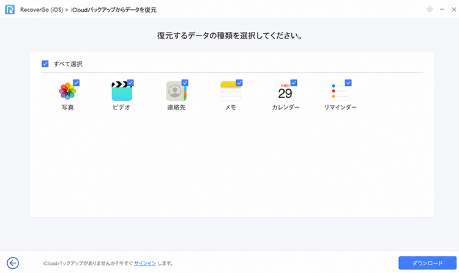Uncheck the 連絡先 checkbox
This screenshot has height=273, width=459.
185,83
